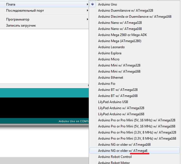
Task: Expand arrow next to Программатор
Action: click(87, 19)
